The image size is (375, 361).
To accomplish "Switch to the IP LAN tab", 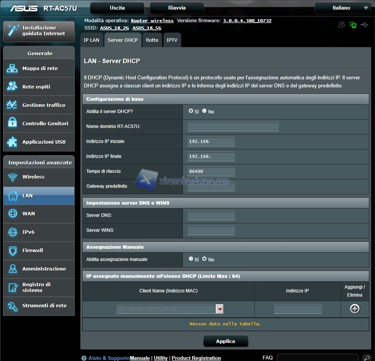I will (91, 40).
